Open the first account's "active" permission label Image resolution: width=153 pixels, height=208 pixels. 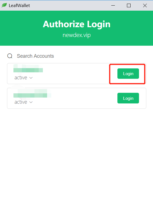(21, 78)
